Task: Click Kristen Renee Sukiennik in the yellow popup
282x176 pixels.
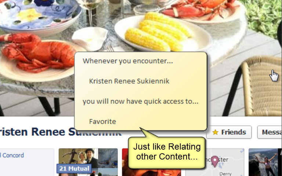Action: click(129, 81)
